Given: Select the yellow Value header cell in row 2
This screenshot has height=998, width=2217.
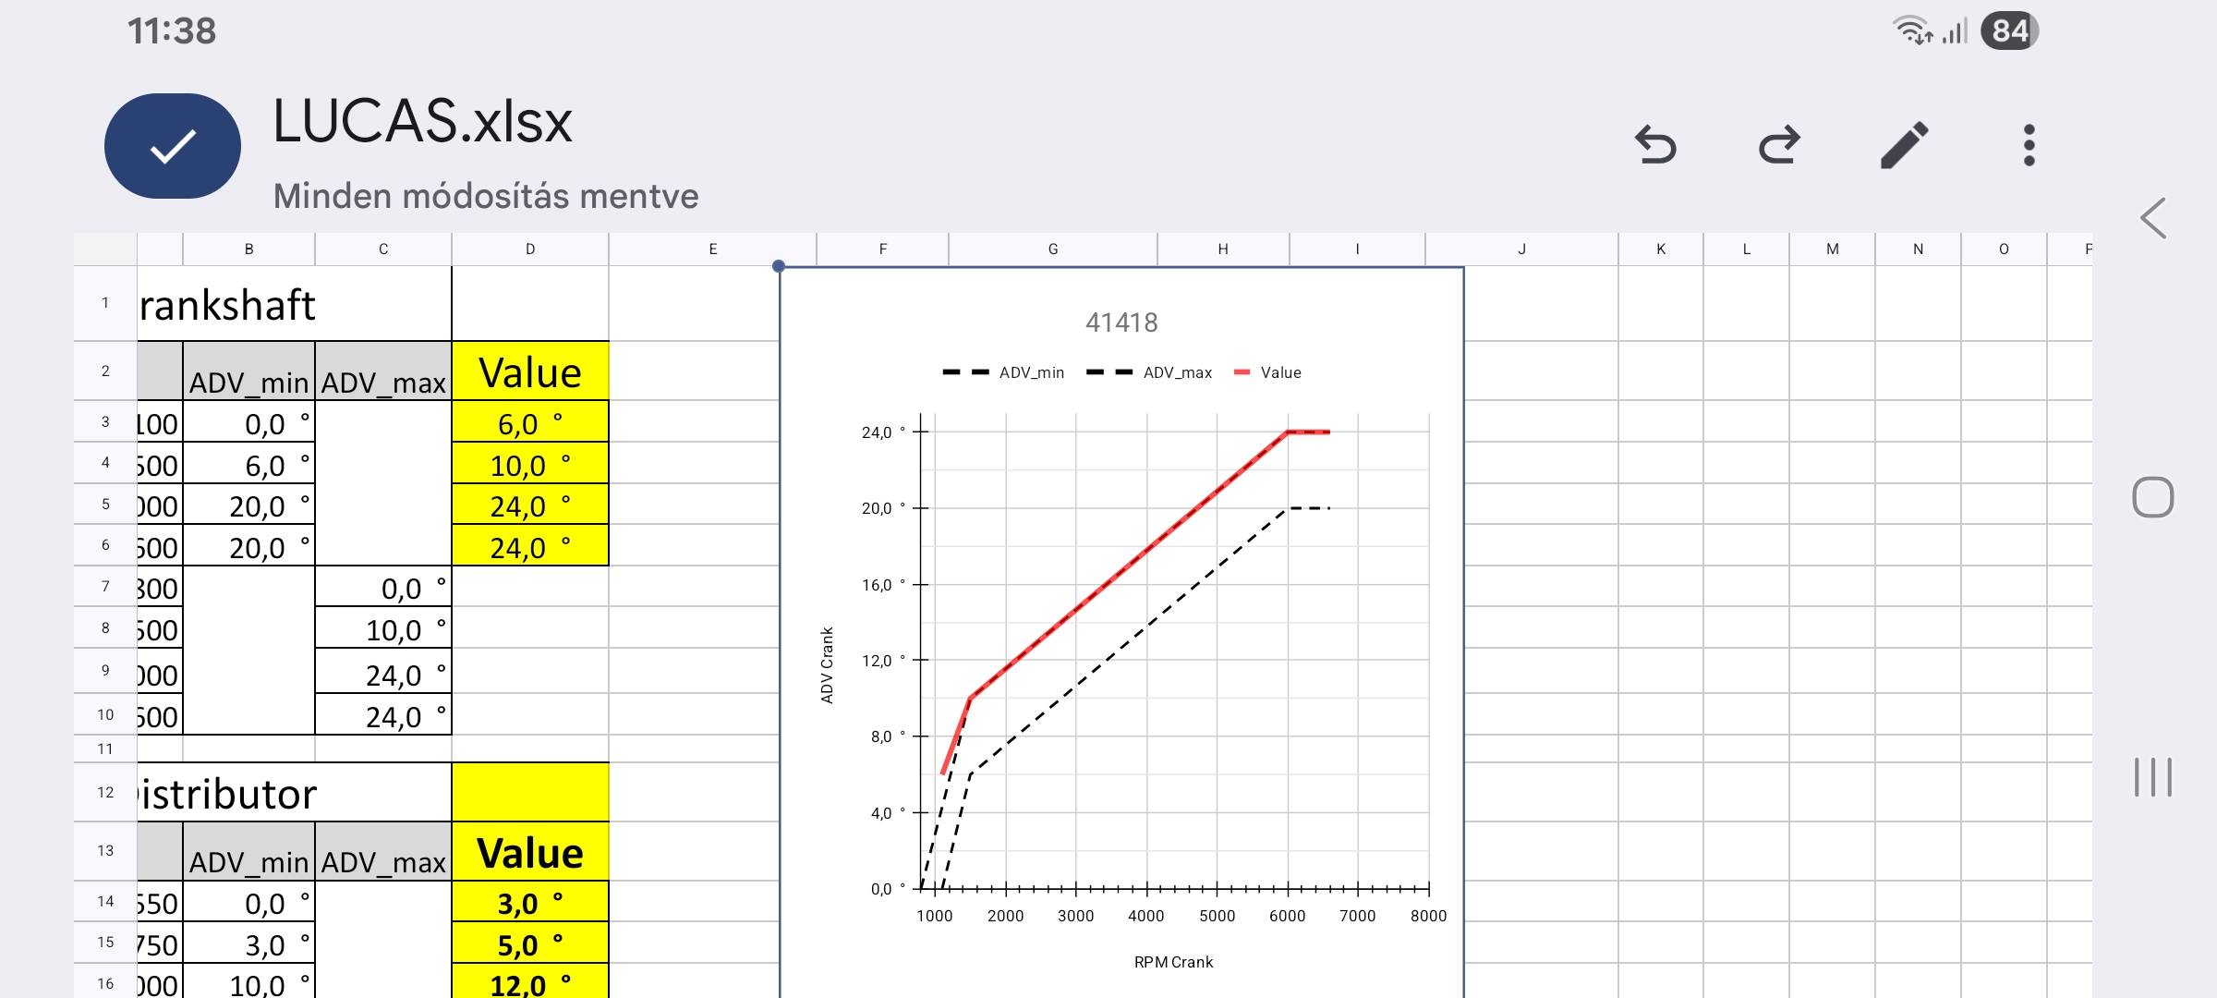Looking at the screenshot, I should (x=530, y=372).
